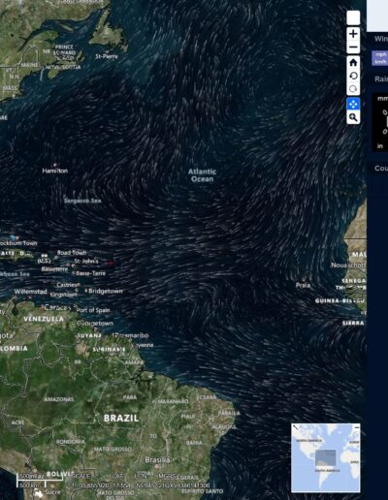Image resolution: width=388 pixels, height=500 pixels.
Task: Go forward to the next map extent
Action: click(x=353, y=89)
